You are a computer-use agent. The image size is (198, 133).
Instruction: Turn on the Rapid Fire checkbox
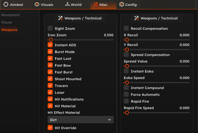pyautogui.click(x=126, y=101)
